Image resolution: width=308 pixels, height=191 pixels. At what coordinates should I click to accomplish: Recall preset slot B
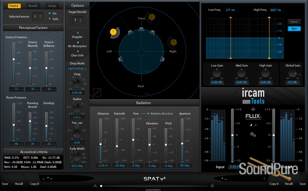pos(289,184)
